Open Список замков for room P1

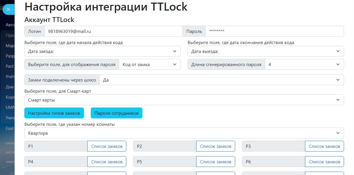(x=107, y=146)
